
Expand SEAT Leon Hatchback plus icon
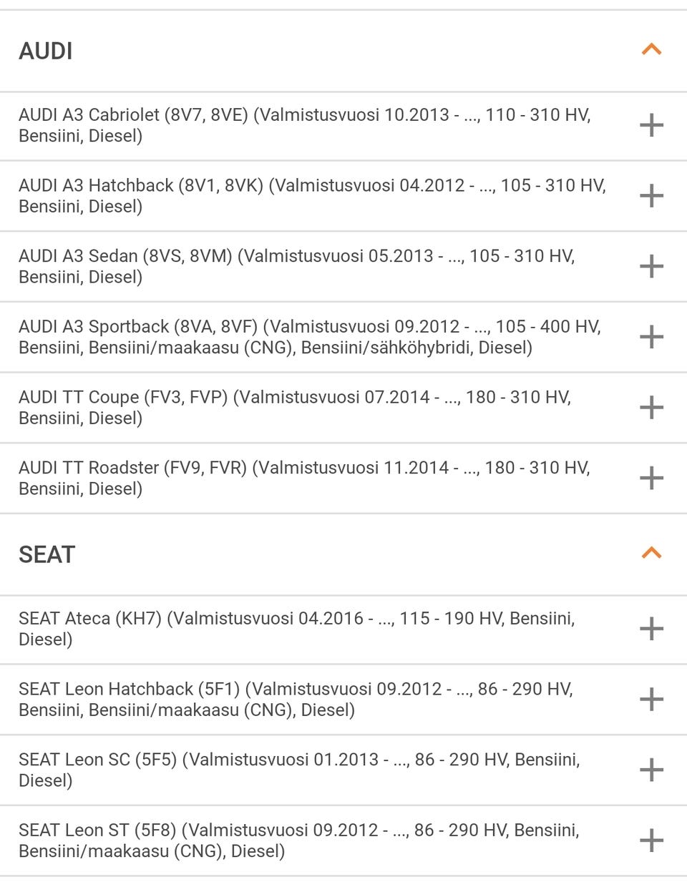[x=651, y=699]
